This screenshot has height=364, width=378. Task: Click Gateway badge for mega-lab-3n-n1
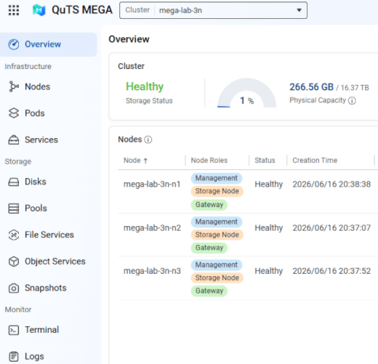pyautogui.click(x=209, y=205)
